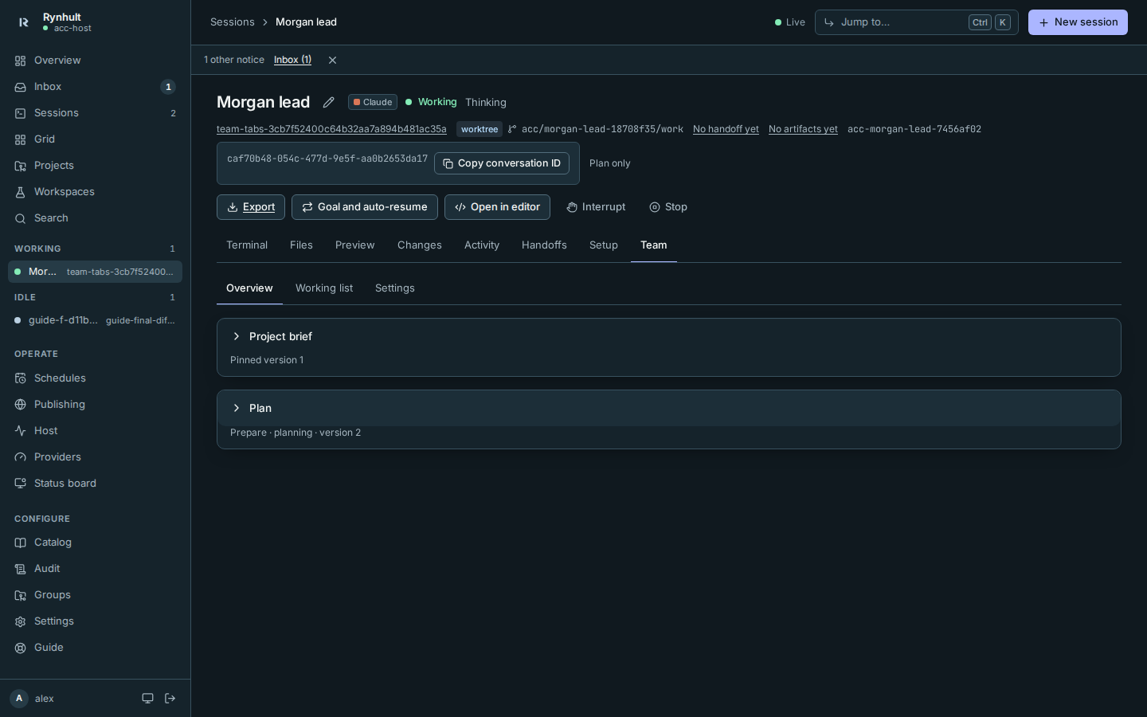Click New session button
1147x717 pixels.
(x=1078, y=22)
